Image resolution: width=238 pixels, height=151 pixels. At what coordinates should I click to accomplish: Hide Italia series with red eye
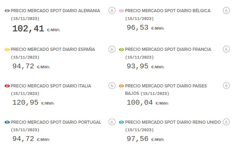pos(7,86)
